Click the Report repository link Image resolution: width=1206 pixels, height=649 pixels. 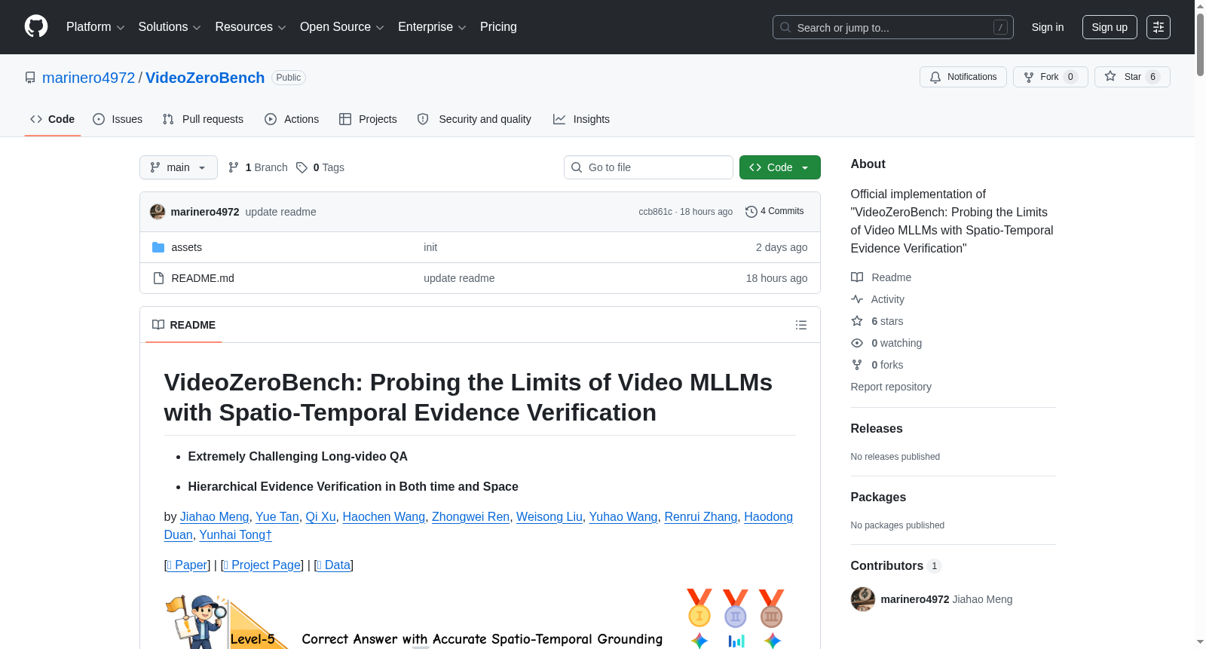pyautogui.click(x=891, y=387)
